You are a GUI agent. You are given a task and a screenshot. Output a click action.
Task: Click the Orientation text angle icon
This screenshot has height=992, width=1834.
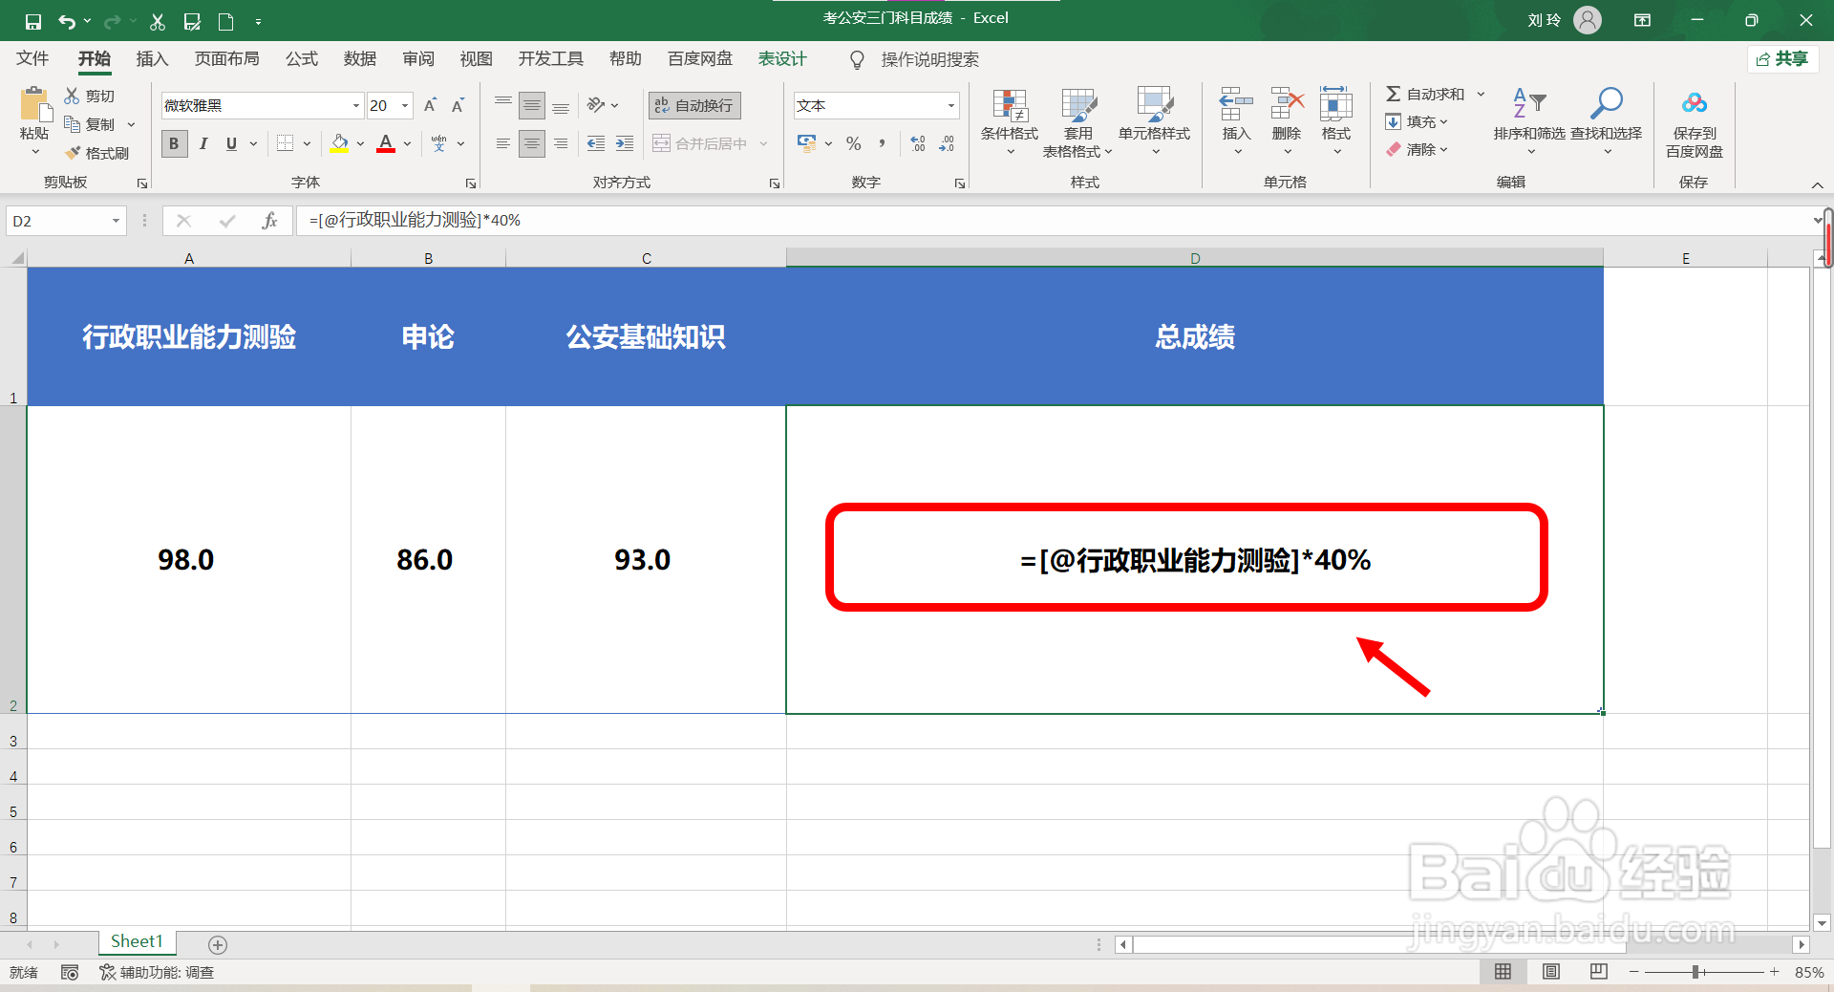pos(596,105)
